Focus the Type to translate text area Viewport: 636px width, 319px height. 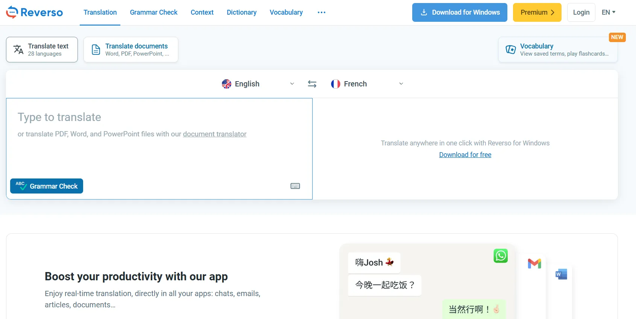point(159,149)
